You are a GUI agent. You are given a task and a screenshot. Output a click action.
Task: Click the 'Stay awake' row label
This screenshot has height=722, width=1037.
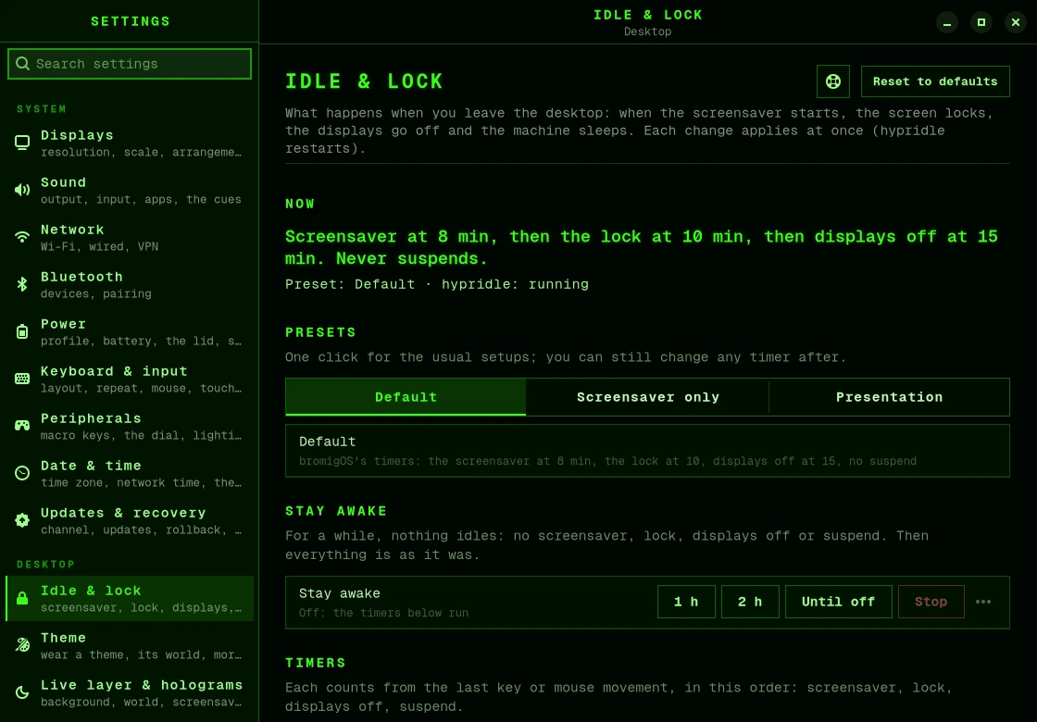pos(339,593)
